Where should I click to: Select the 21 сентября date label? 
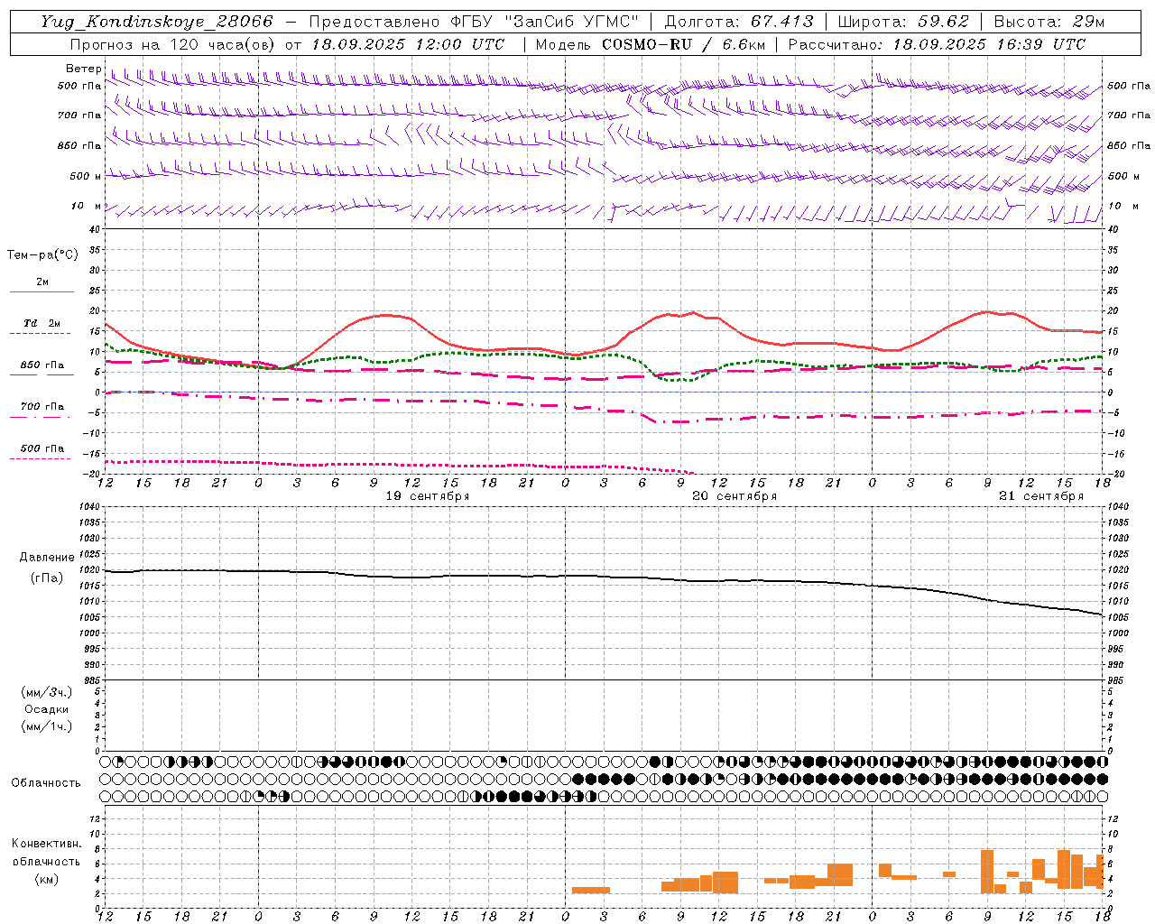coord(1041,496)
